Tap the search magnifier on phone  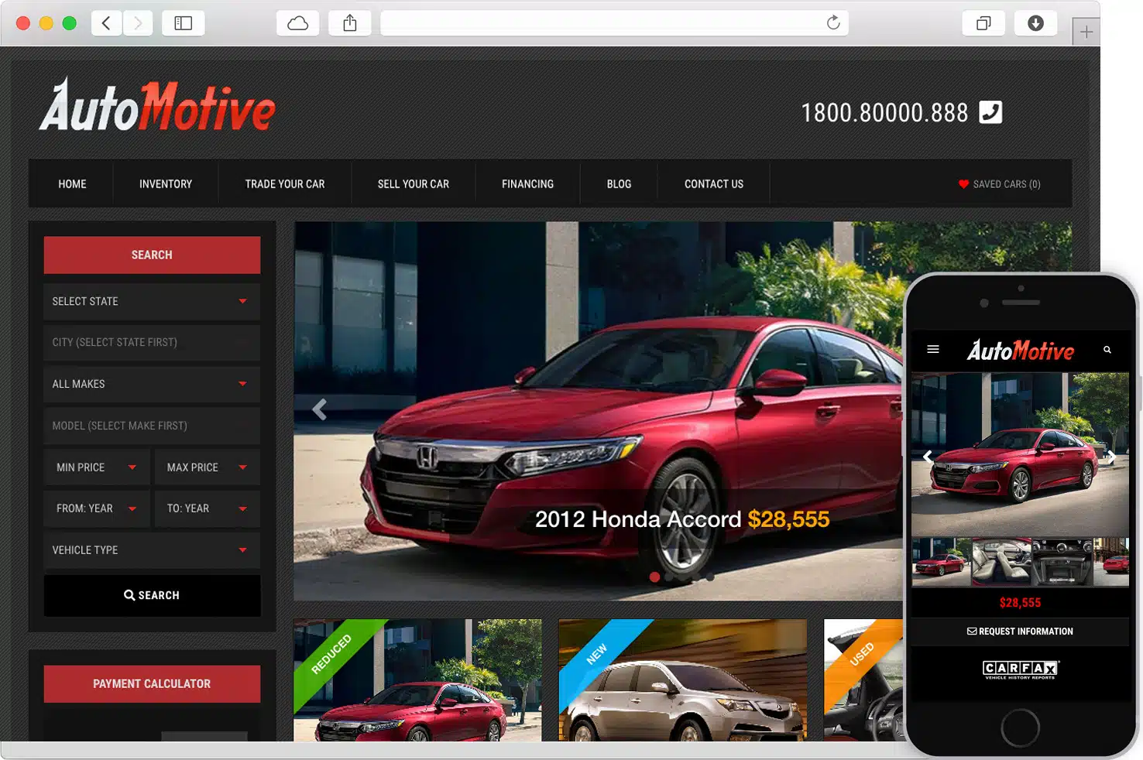[1107, 350]
